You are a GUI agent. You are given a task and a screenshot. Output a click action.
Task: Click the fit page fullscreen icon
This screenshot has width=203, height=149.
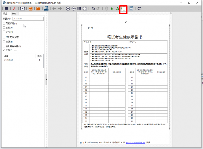point(85,9)
